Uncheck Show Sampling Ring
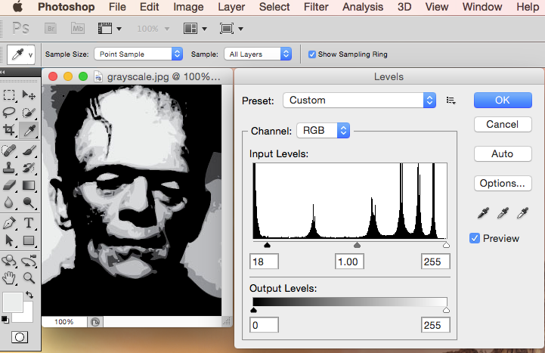This screenshot has height=353, width=545. coord(311,54)
